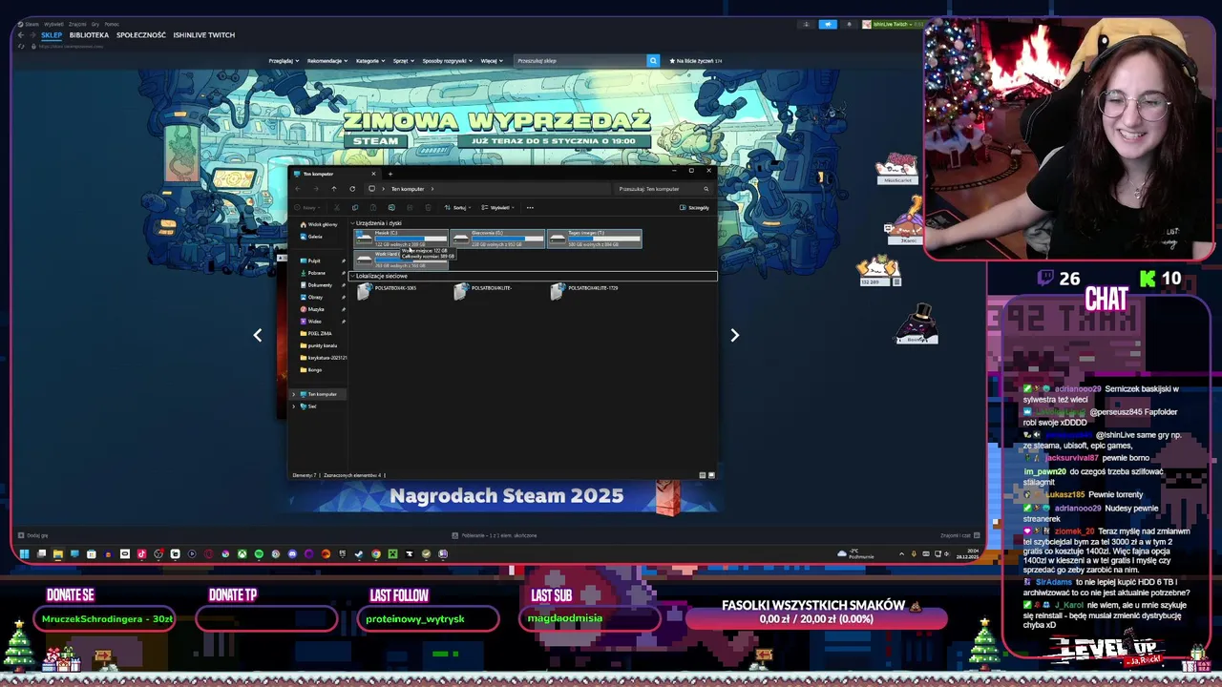Screen dimensions: 1222x687
Task: Open Windows Start menu
Action: point(24,553)
